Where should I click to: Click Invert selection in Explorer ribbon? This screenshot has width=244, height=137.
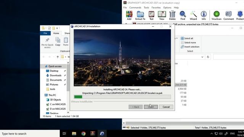point(190,47)
